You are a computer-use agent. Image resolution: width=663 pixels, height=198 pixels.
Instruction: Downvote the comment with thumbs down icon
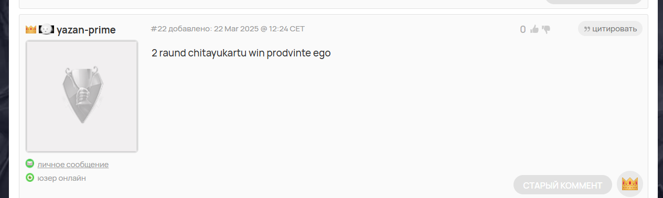(x=546, y=29)
